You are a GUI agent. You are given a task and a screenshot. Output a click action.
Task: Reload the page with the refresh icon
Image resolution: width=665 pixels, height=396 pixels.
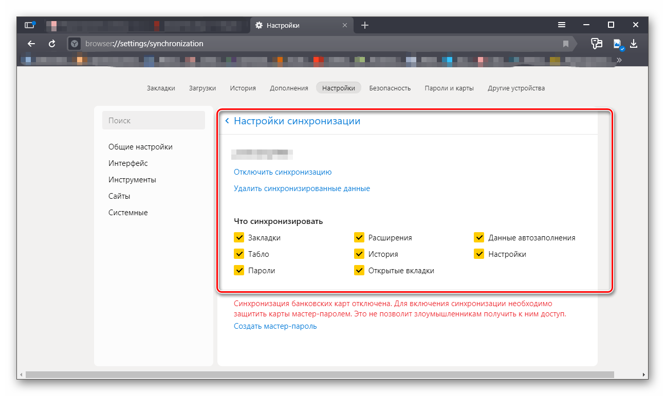tap(52, 44)
